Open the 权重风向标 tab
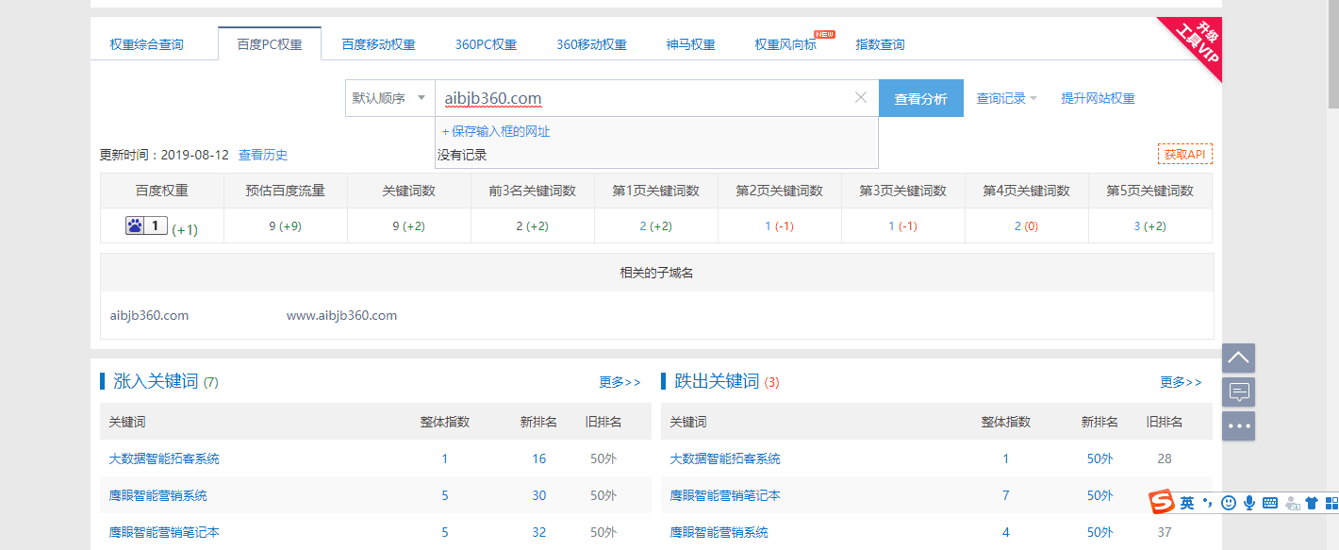This screenshot has height=550, width=1339. pyautogui.click(x=785, y=44)
